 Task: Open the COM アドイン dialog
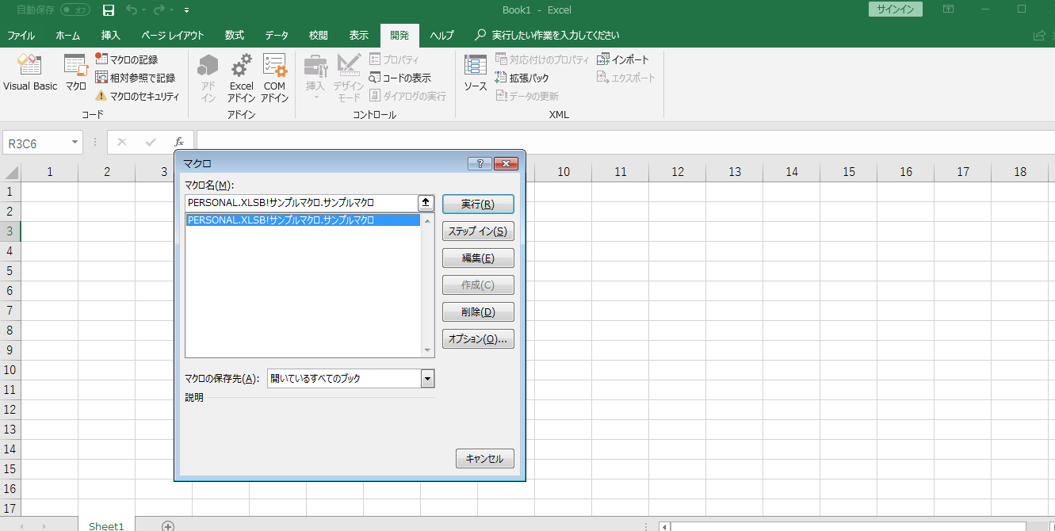[274, 77]
